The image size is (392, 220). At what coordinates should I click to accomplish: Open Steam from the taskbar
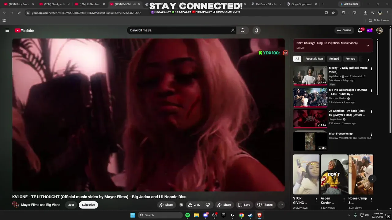(x=250, y=215)
